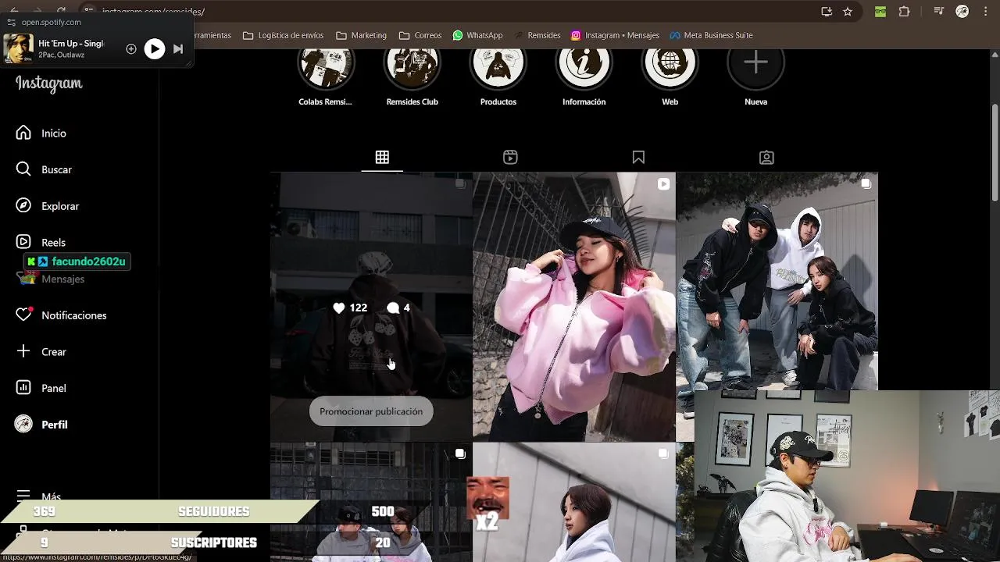Open the green browser extension icon

880,12
